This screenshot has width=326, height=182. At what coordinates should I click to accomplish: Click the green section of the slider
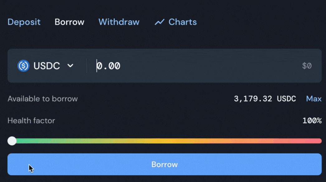click(41, 141)
